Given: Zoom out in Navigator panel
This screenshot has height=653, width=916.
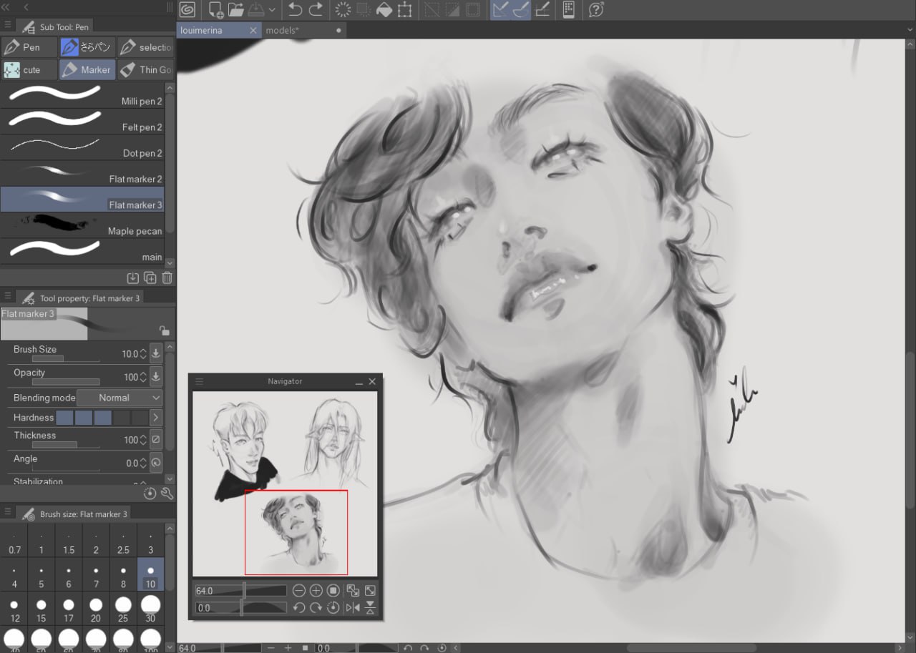Looking at the screenshot, I should click(299, 591).
